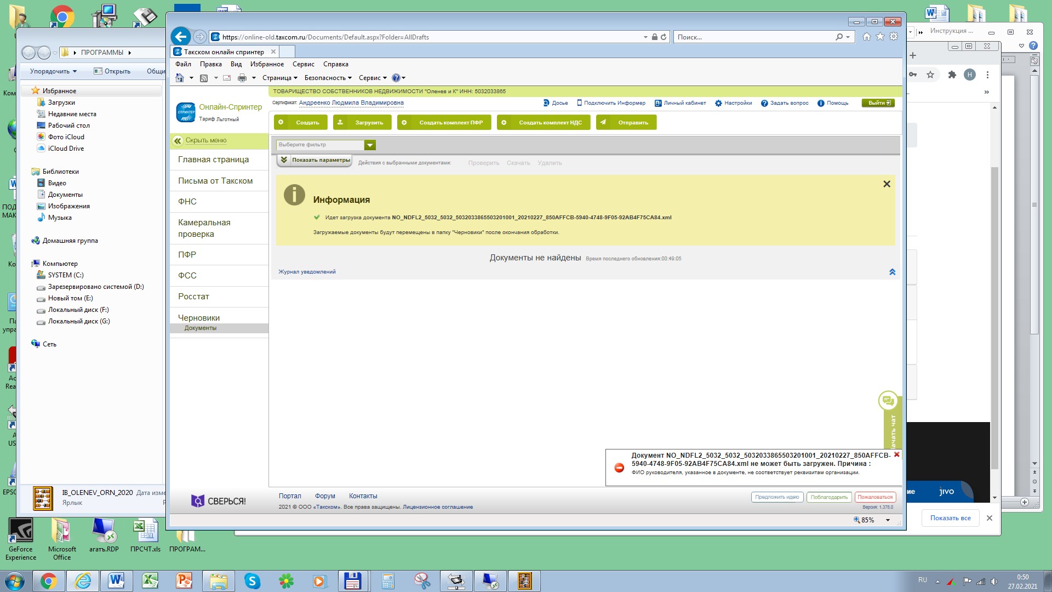The height and width of the screenshot is (592, 1052).
Task: Click the Windows Start button
Action: point(14,581)
